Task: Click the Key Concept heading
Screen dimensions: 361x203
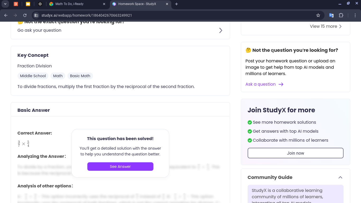Action: coord(33,55)
